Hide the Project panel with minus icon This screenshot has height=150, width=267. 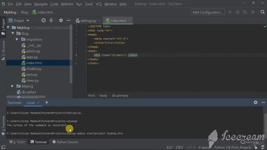click(68, 20)
